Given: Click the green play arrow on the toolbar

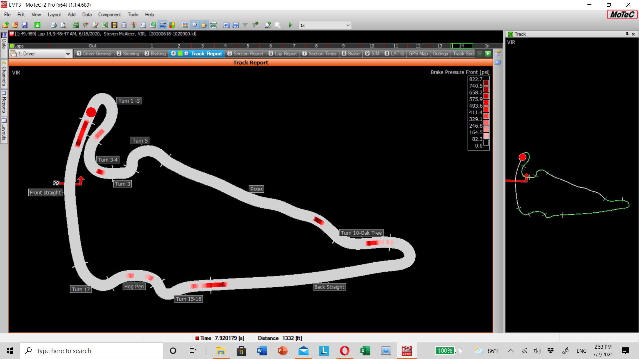Looking at the screenshot, I should coord(290,25).
